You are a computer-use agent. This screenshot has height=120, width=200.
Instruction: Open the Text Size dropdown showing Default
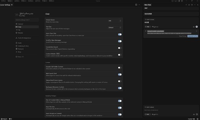(114, 27)
